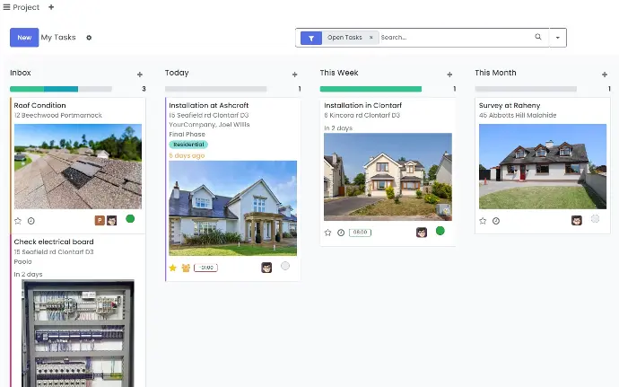
Task: Add a task in the Inbox column
Action: [140, 75]
